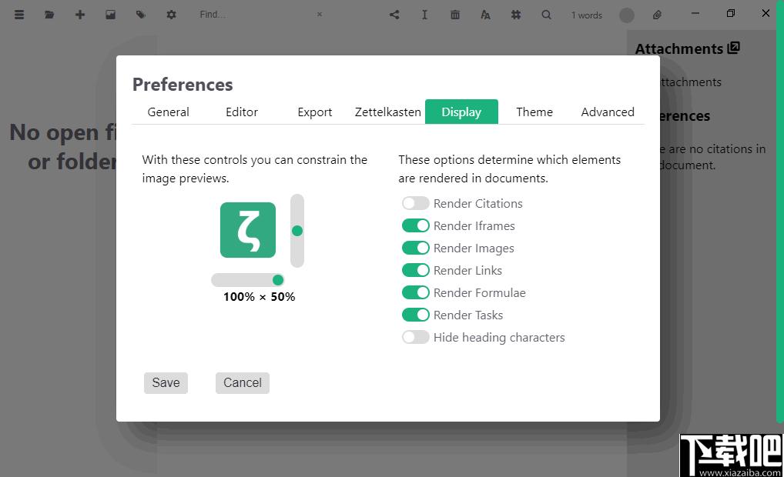Click the horizontal image width slider
784x477 pixels.
(247, 280)
